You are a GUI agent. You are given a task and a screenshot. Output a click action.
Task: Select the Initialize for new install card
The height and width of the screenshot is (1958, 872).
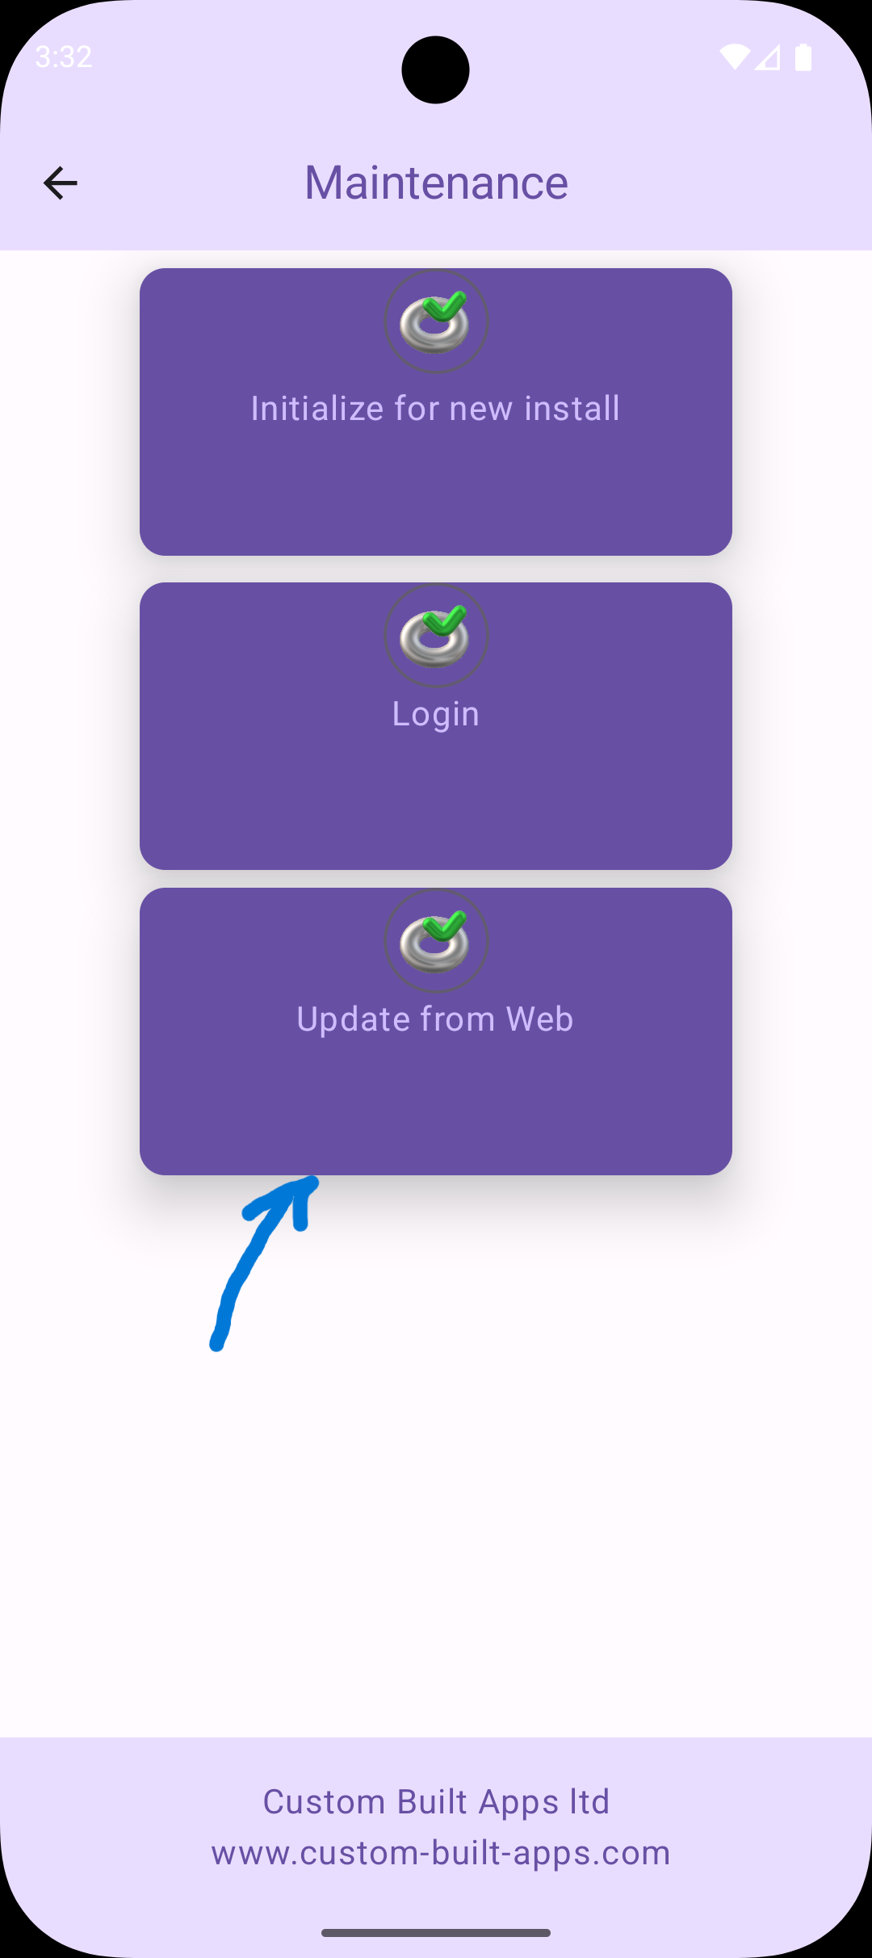pos(436,412)
